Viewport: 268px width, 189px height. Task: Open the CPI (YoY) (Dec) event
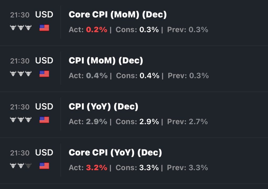click(x=103, y=107)
